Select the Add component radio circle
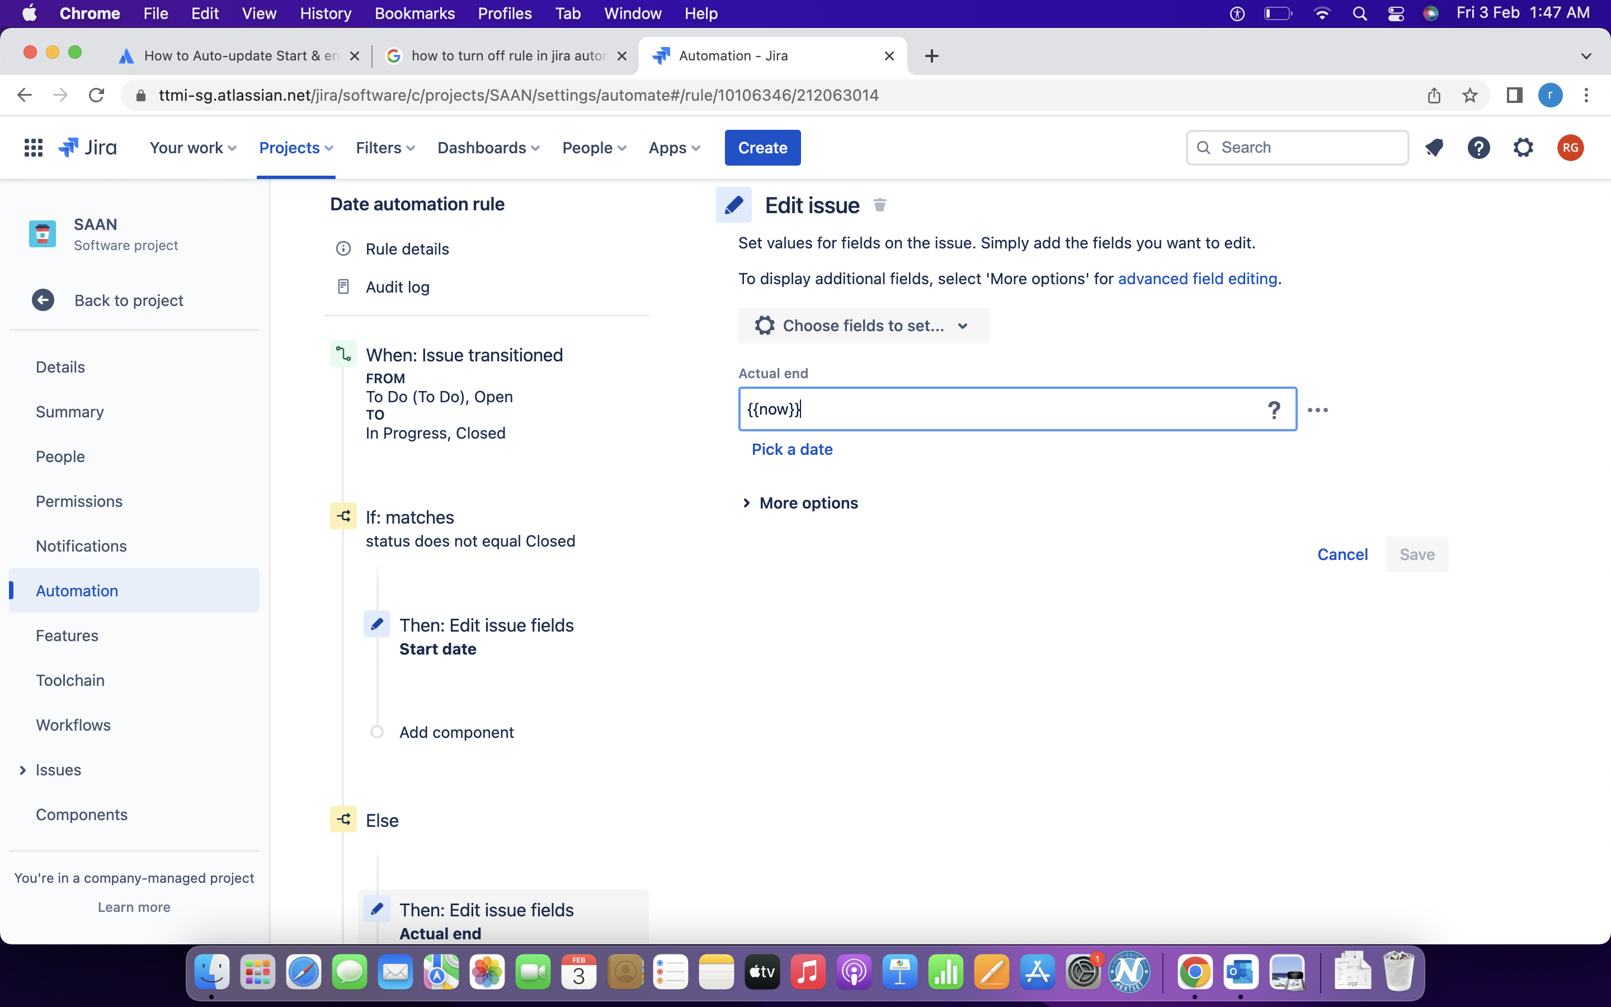The image size is (1611, 1007). [x=377, y=731]
